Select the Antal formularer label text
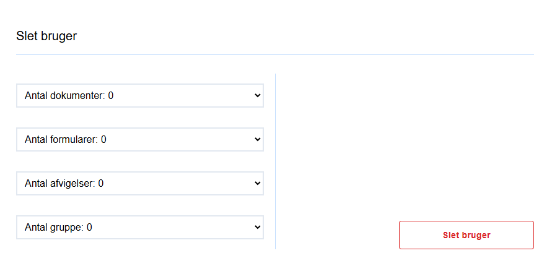The height and width of the screenshot is (274, 552). [x=61, y=139]
